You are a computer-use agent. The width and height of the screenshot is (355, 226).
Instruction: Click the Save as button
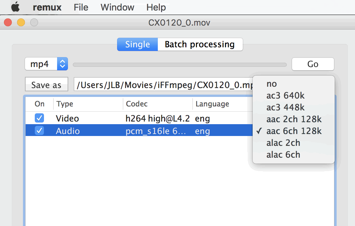coord(46,84)
